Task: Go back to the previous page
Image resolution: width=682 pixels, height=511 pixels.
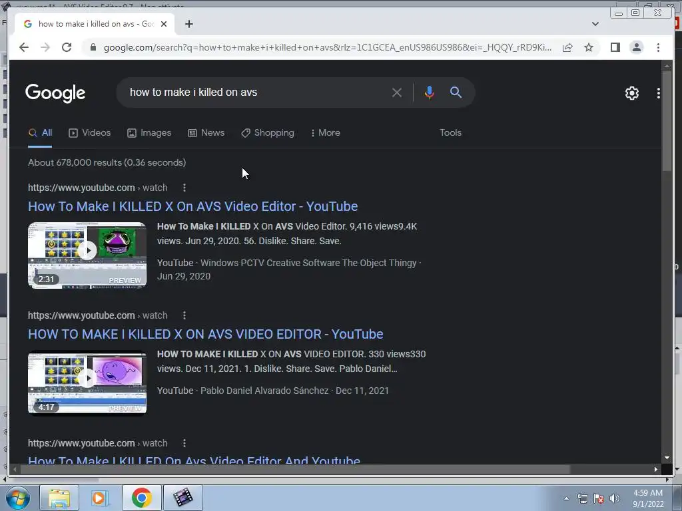Action: 24,47
